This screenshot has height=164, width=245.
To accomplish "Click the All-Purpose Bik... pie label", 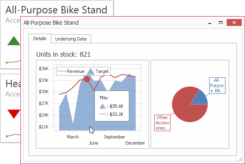I will coord(217,86).
